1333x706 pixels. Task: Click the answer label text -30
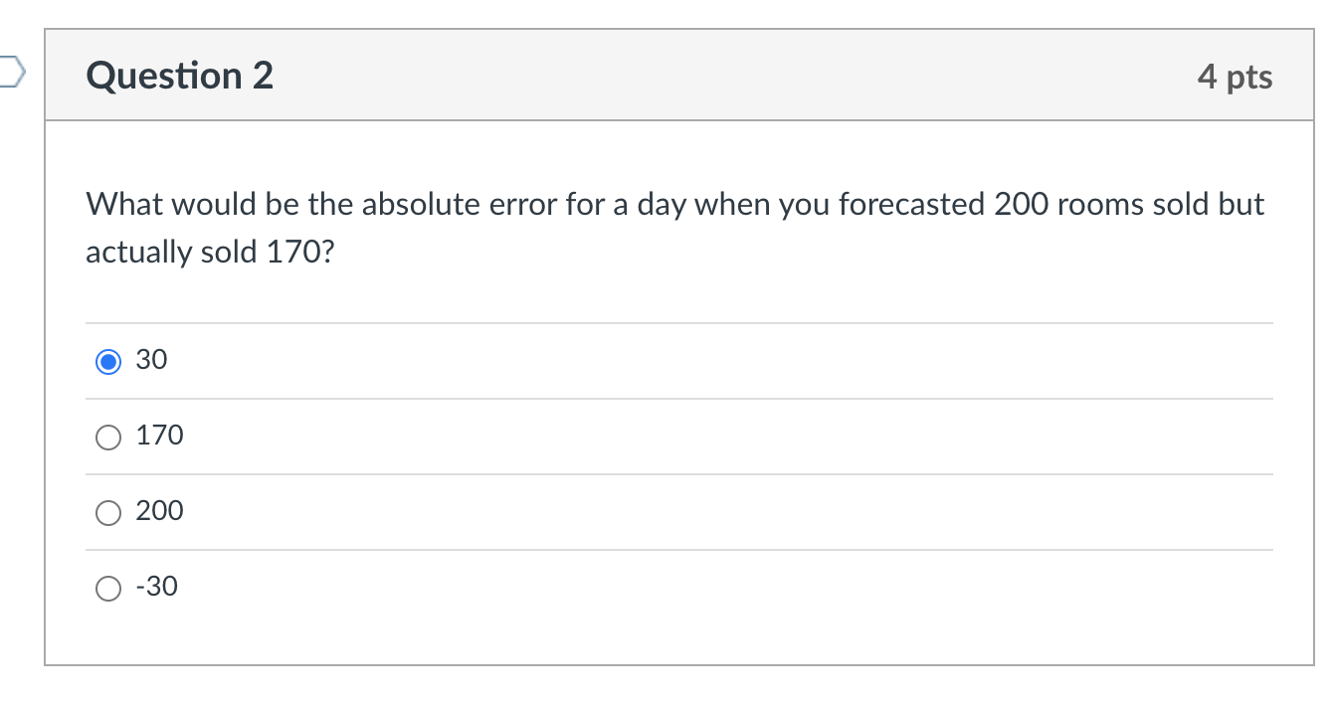click(x=157, y=586)
